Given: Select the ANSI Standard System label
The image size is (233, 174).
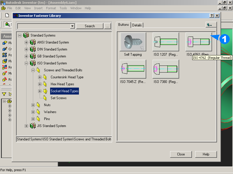Looking at the screenshot, I should 53,42.
